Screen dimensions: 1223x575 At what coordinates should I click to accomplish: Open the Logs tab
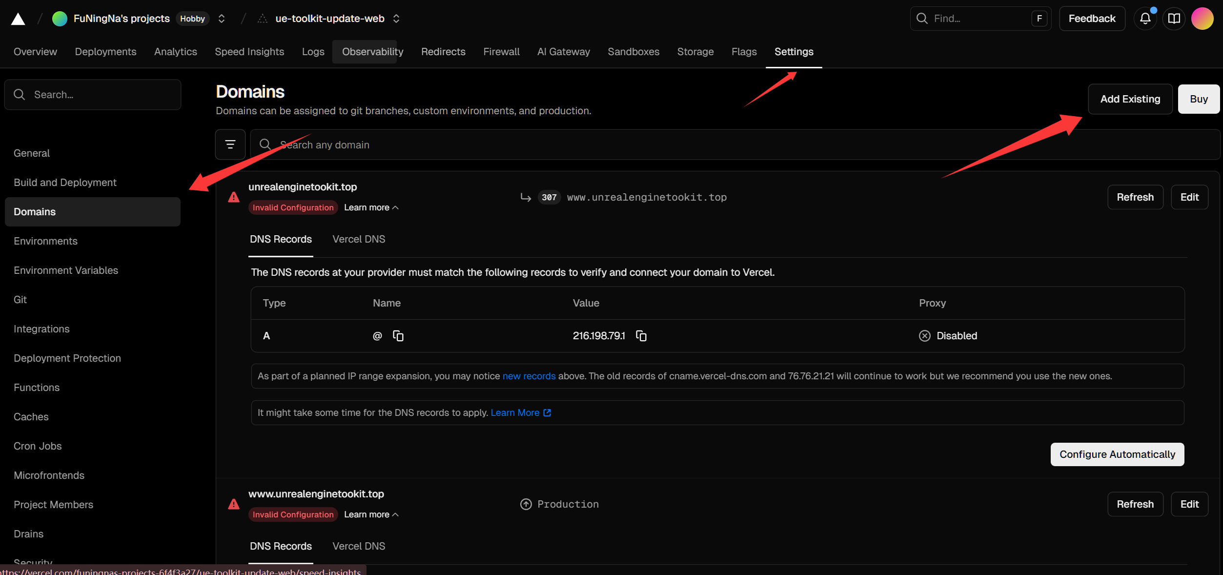pyautogui.click(x=313, y=52)
